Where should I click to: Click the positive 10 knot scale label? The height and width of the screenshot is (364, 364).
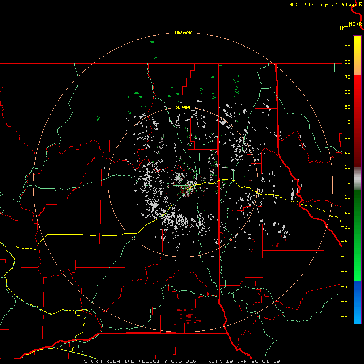pyautogui.click(x=347, y=167)
